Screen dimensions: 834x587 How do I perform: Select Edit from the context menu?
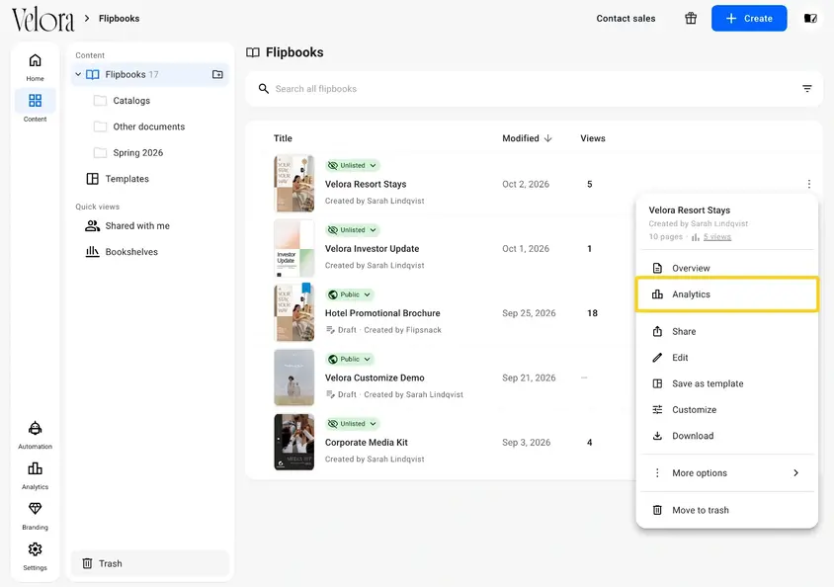726,358
